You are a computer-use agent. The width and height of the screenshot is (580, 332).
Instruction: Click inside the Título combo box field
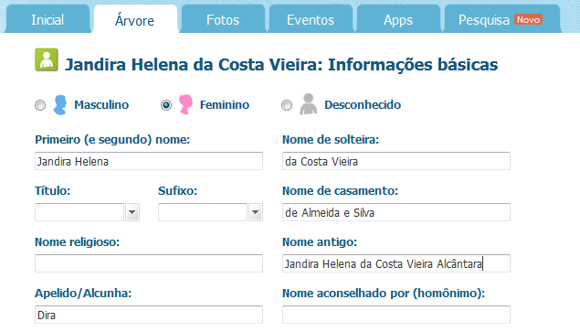tap(79, 212)
